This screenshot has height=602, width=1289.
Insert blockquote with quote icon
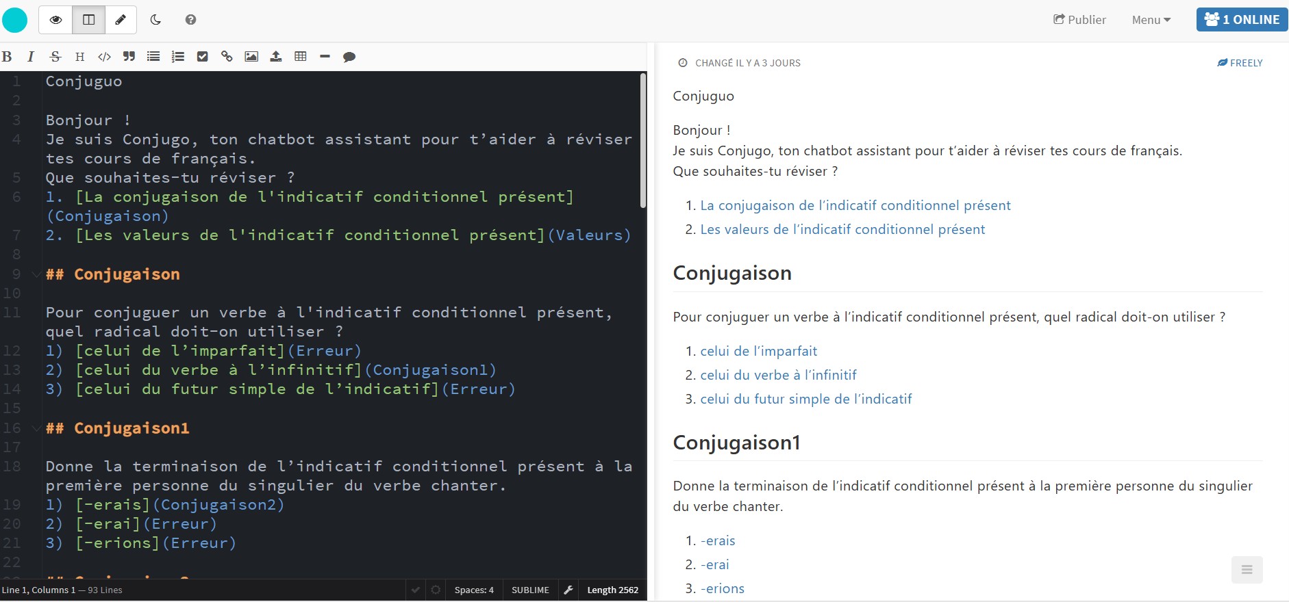tap(129, 57)
